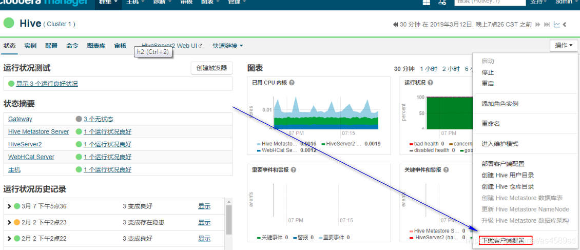Click green status circle in HiveServer2 row

point(79,144)
